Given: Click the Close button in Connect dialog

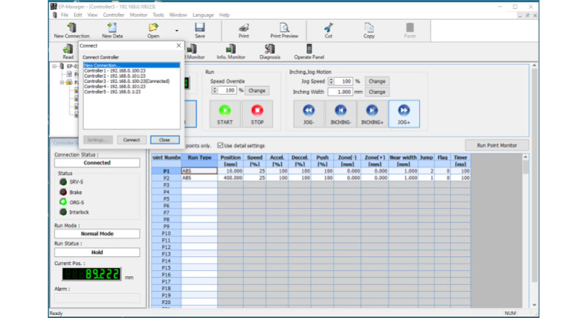Looking at the screenshot, I should pyautogui.click(x=165, y=140).
